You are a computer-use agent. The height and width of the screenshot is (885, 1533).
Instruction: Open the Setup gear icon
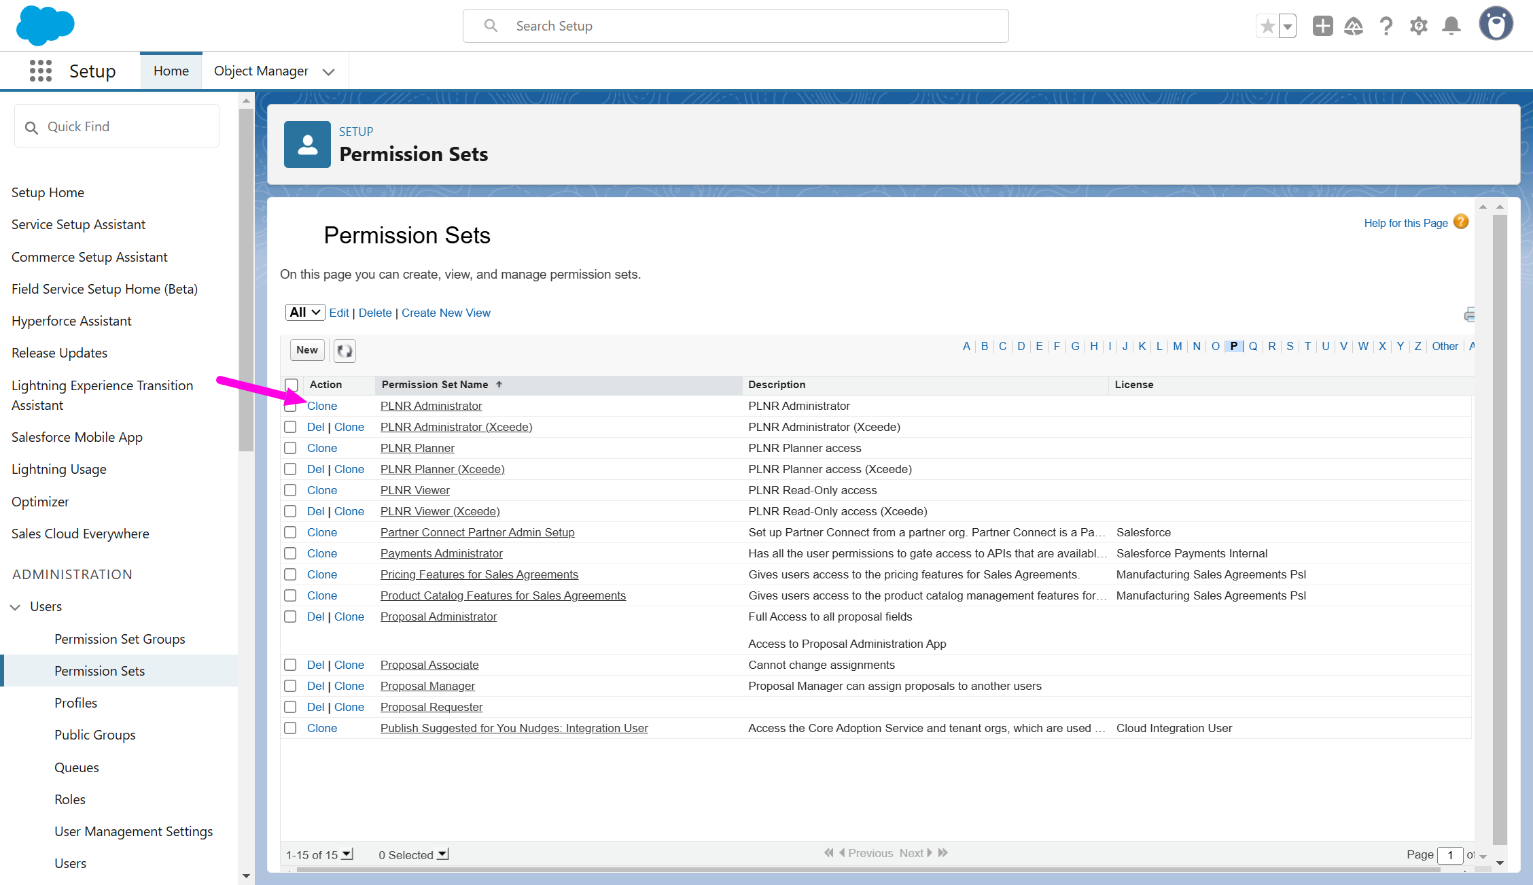pyautogui.click(x=1418, y=27)
